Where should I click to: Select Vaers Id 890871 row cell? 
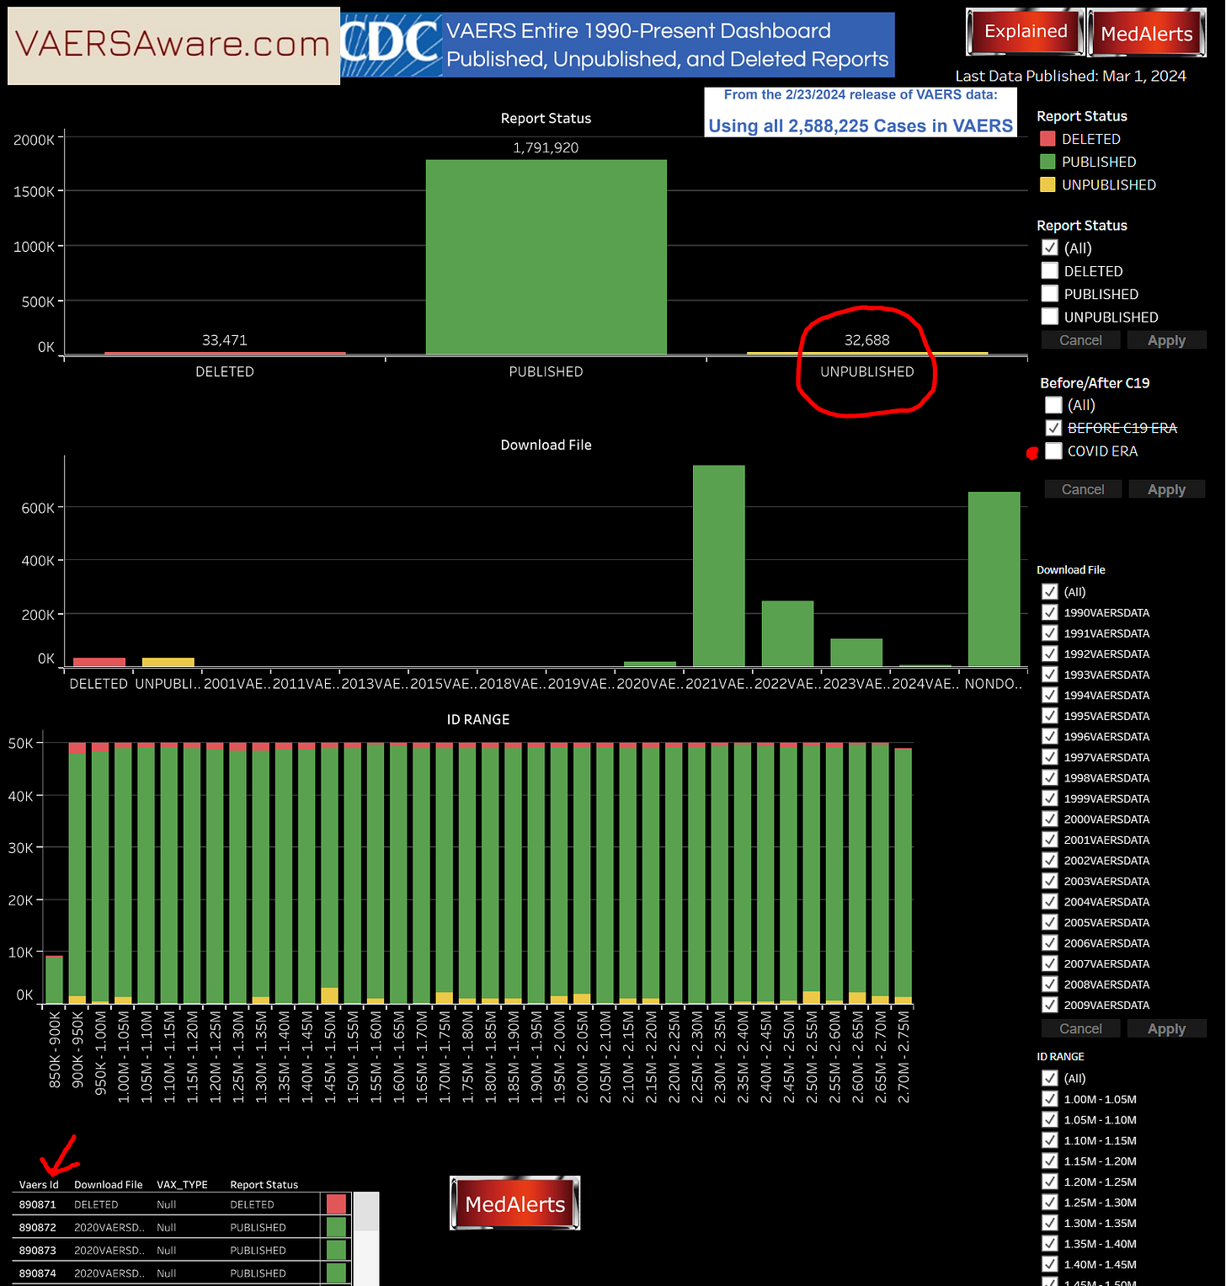(38, 1204)
